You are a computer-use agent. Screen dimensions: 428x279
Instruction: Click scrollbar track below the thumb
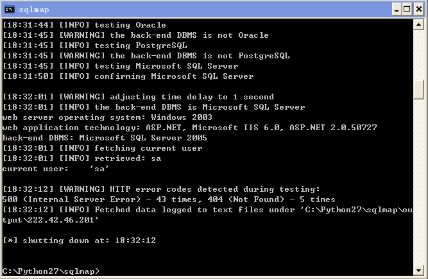click(418, 182)
